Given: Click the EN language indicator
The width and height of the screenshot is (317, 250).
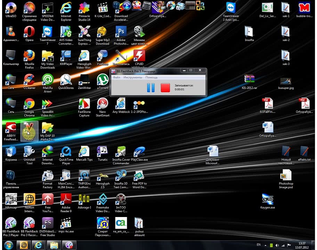Looking at the screenshot, I should pos(259,244).
